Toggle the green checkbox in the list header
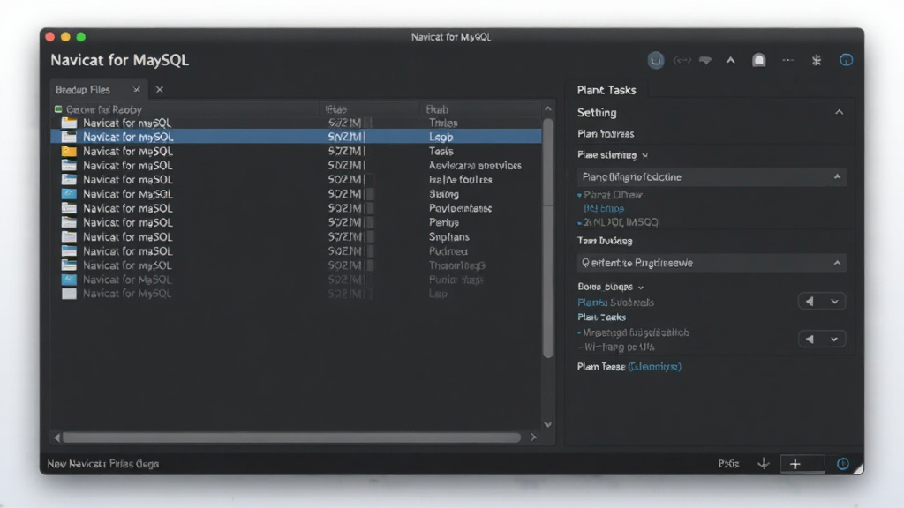This screenshot has width=904, height=508. pyautogui.click(x=58, y=108)
